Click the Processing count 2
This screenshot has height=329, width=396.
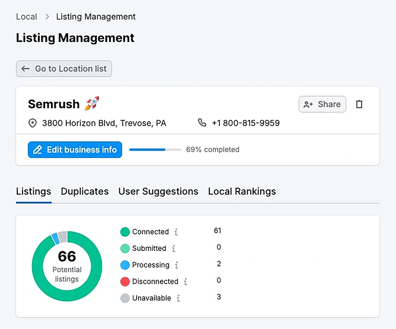219,264
